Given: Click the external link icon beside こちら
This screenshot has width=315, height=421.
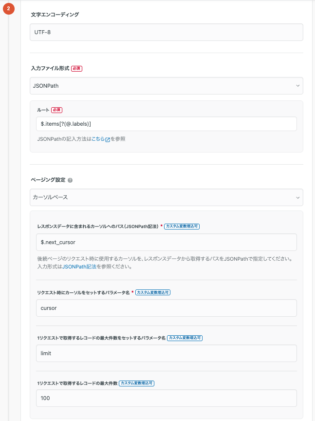Looking at the screenshot, I should click(x=107, y=139).
